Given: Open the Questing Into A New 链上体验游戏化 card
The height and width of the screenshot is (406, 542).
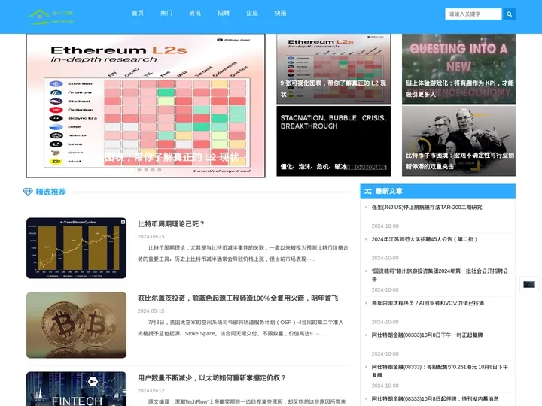Looking at the screenshot, I should 458,68.
